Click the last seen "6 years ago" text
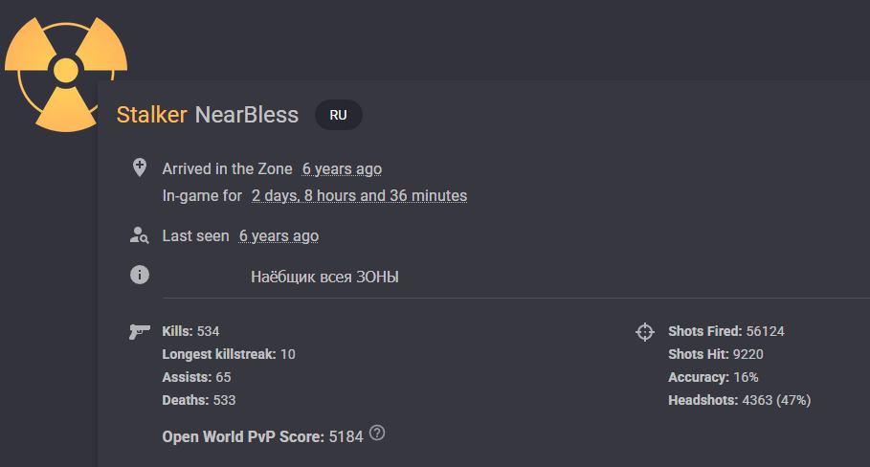 coord(279,235)
